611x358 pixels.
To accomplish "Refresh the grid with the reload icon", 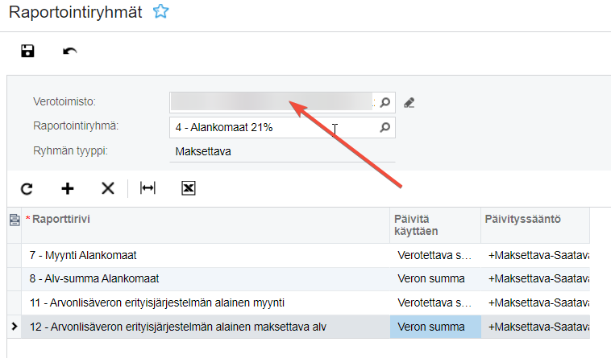I will pos(27,188).
